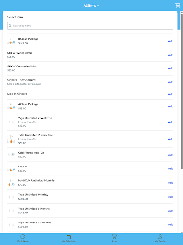Add SHYW Water Bottle to cart
This screenshot has height=245, width=183.
[171, 55]
